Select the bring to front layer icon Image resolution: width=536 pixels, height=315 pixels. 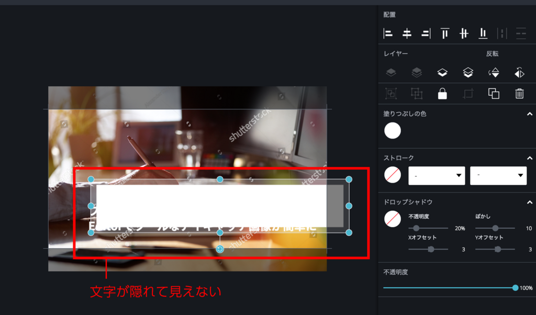468,72
